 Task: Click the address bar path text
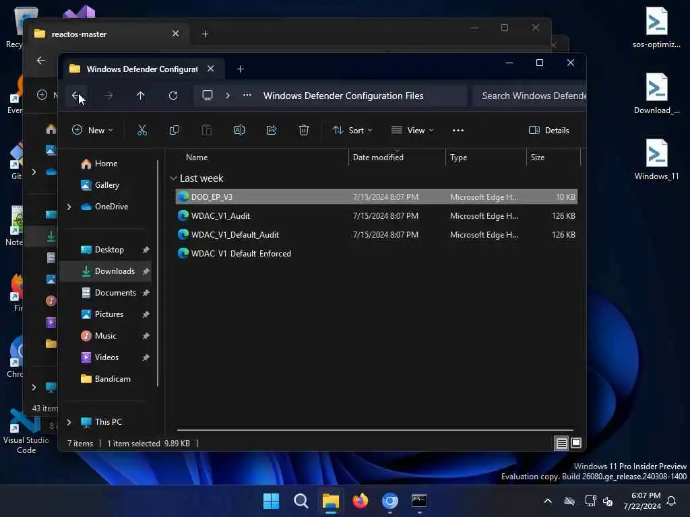(343, 96)
